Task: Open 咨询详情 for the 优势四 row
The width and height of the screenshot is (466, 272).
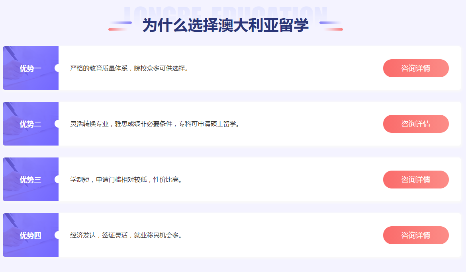Action: [x=415, y=235]
